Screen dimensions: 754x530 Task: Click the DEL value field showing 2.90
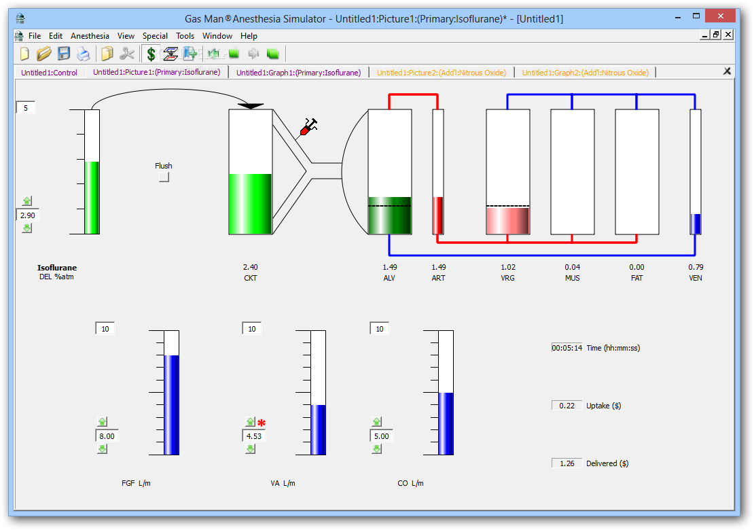click(x=27, y=215)
